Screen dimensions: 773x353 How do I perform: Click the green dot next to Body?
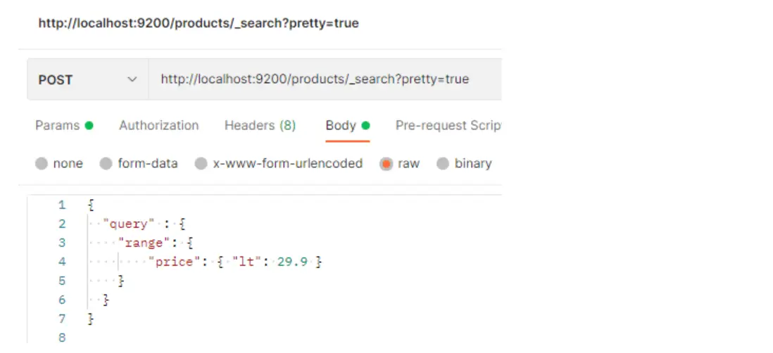(x=365, y=126)
